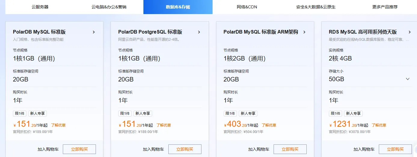Click arrow beside PolarDB PostgreSQL 标准版 title
Screen dimensions: 417x157
199,32
